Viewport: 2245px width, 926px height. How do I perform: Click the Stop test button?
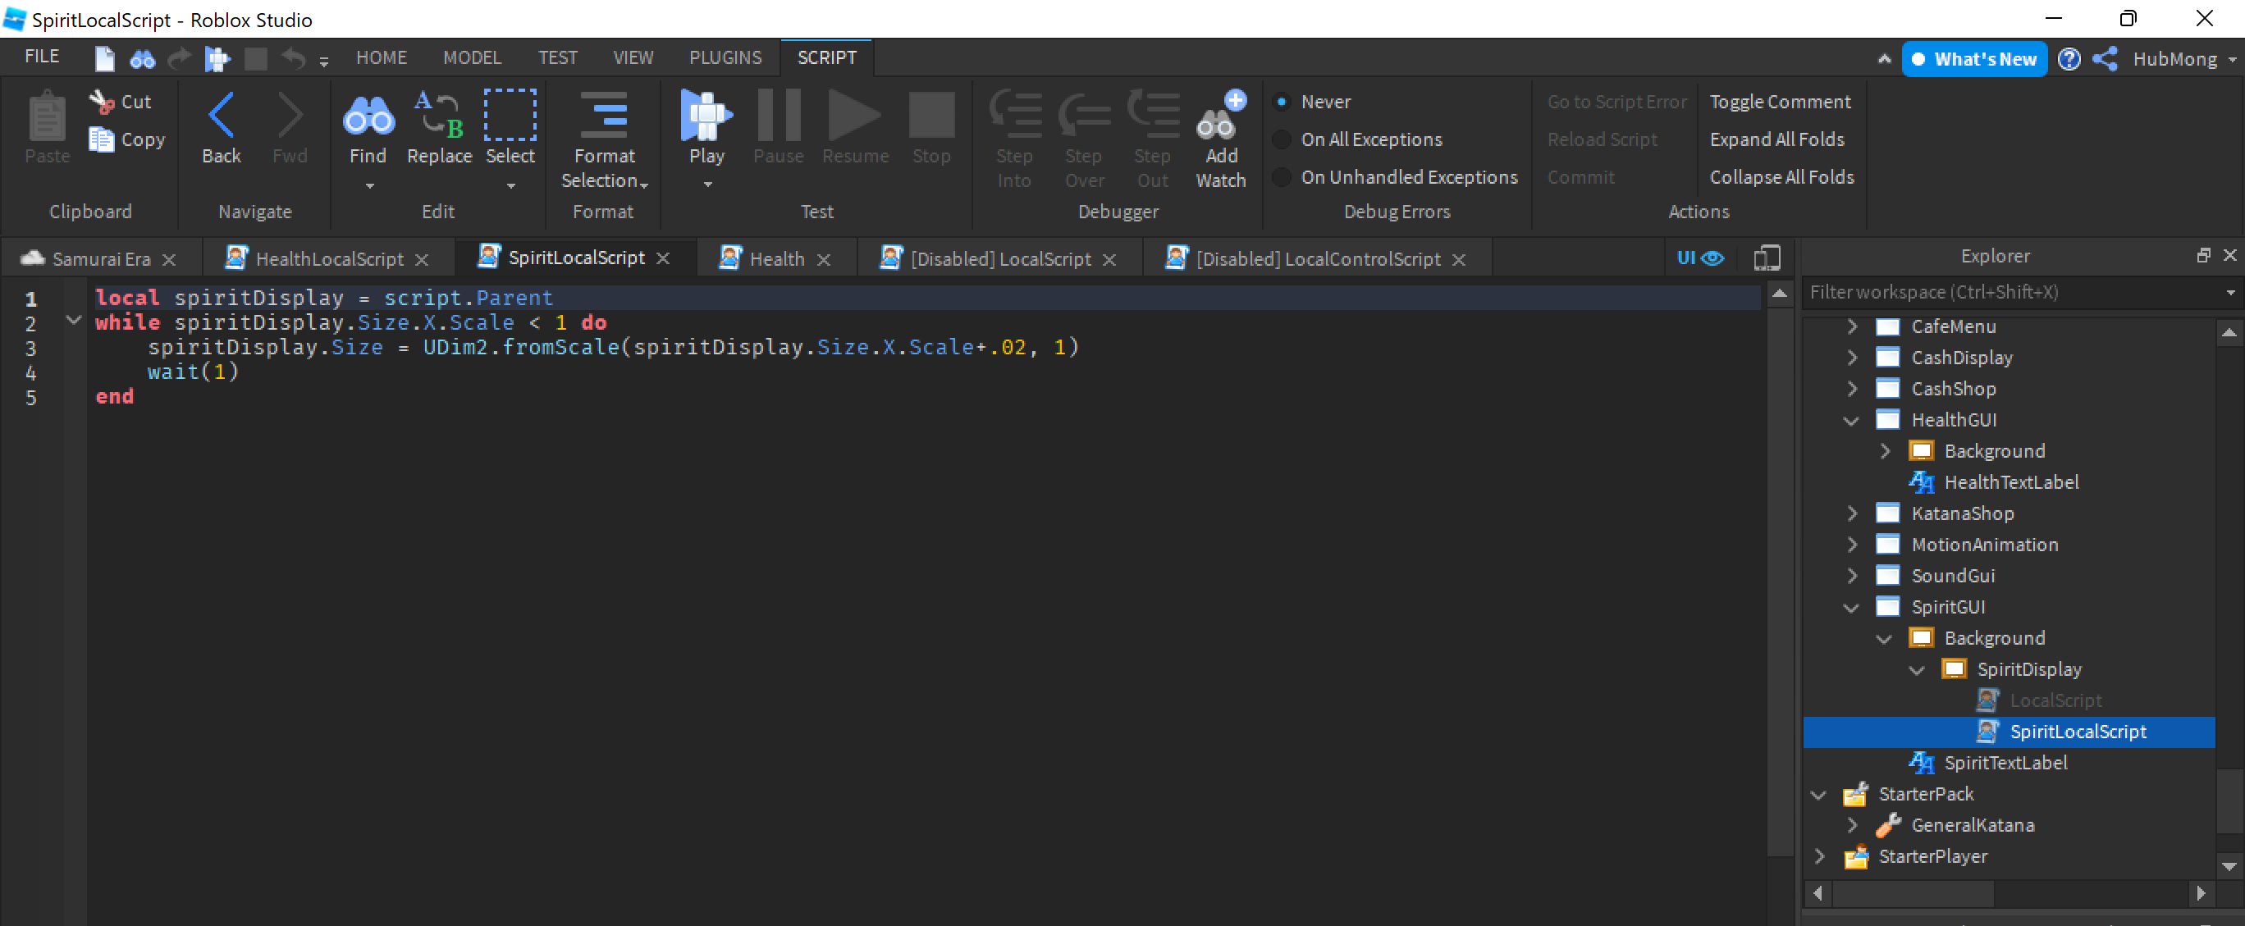click(931, 115)
